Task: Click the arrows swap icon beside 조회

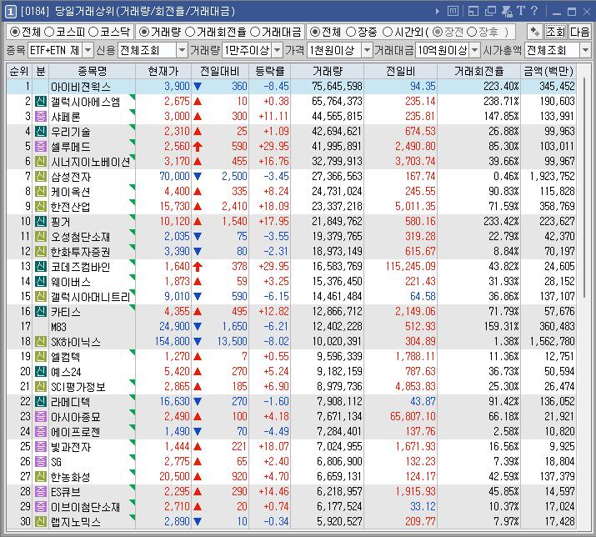Action: point(535,32)
